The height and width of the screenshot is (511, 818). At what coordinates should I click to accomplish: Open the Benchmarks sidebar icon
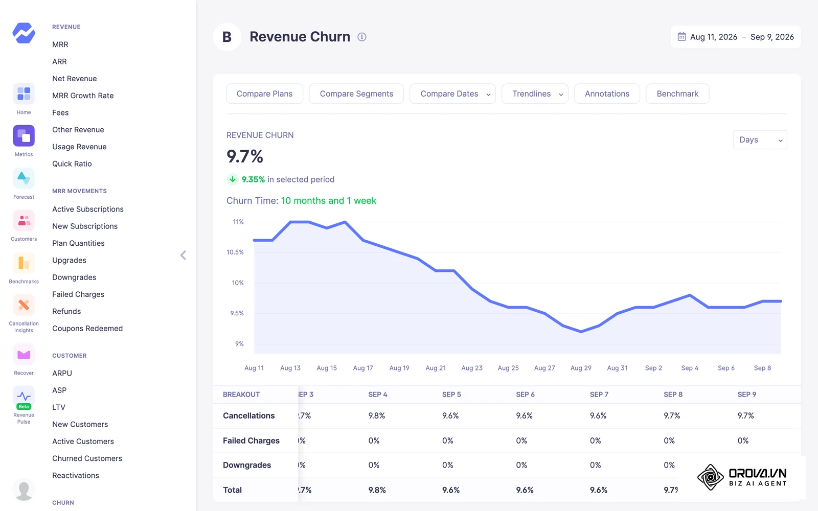(x=24, y=263)
